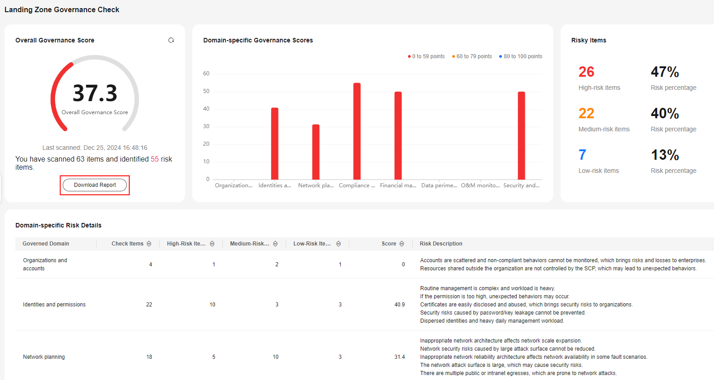The height and width of the screenshot is (380, 714).
Task: Refresh the Overall Governance Score card
Action: pos(171,40)
